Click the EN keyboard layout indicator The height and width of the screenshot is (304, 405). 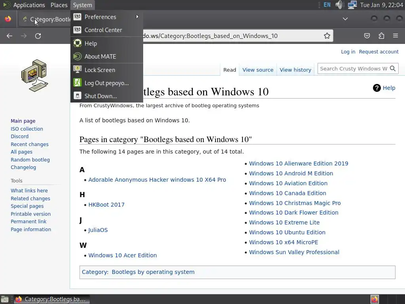coord(327,5)
